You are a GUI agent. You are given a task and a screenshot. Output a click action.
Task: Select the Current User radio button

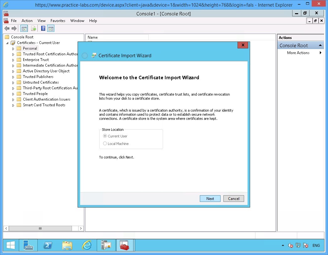(x=105, y=136)
